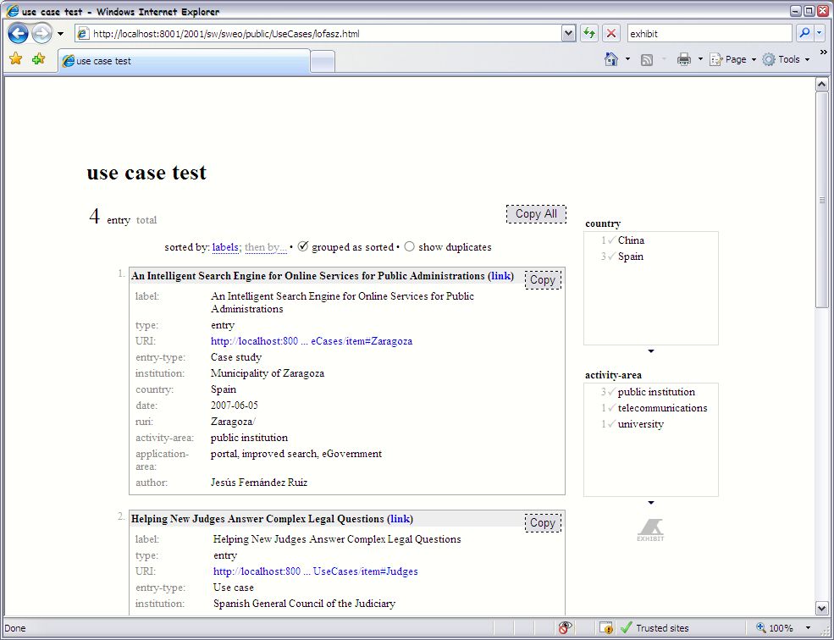Click the Add to Favorites icon
The height and width of the screenshot is (640, 834).
(x=38, y=59)
